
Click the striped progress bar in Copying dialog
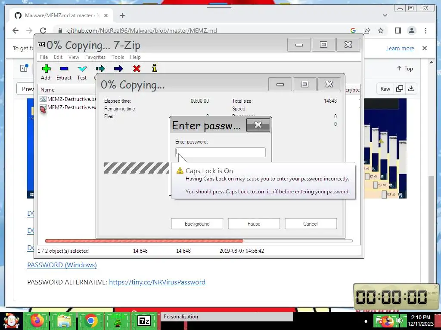[x=137, y=168]
